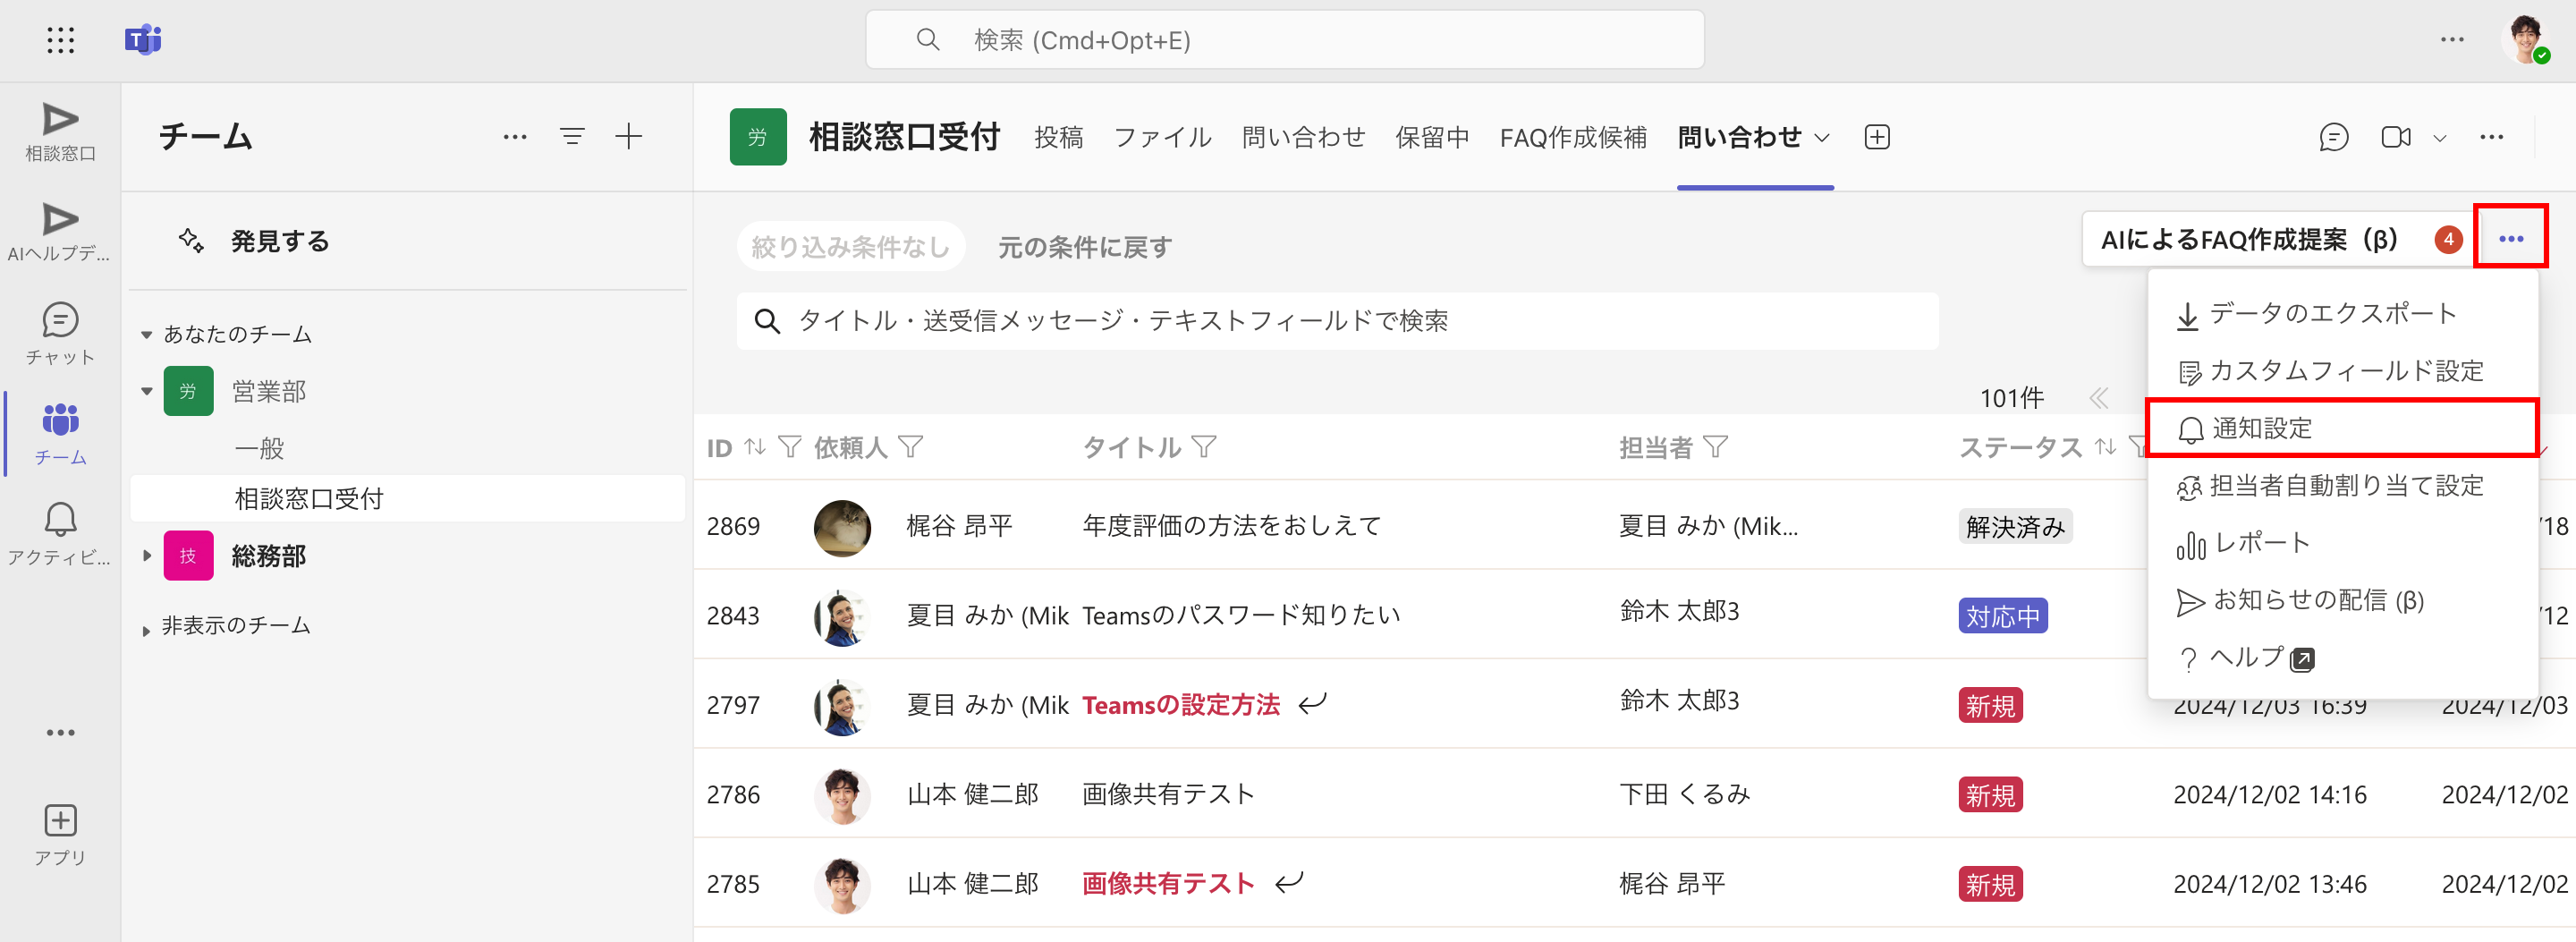Click the filter teams icon
Viewport: 2576px width, 942px height.
click(x=572, y=137)
